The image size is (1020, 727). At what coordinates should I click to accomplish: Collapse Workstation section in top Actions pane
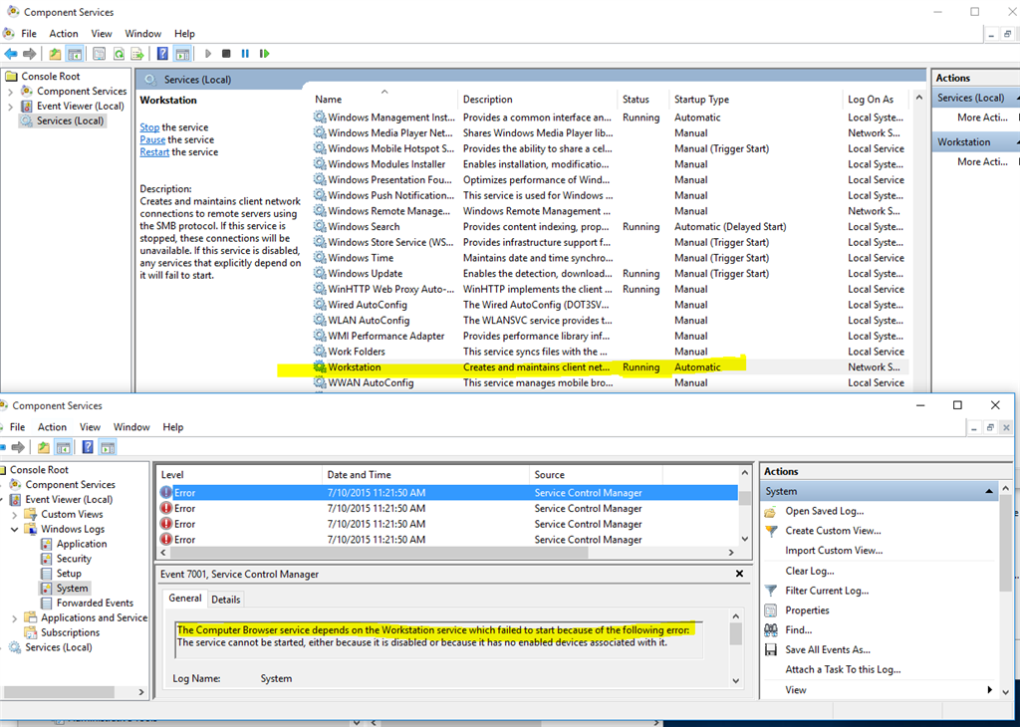pos(1017,142)
